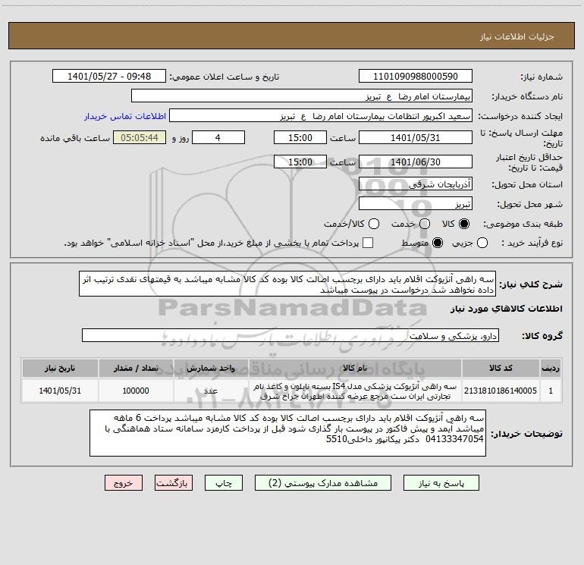Click the product name cell سه راهی آنژیوکت
584x565 pixels.
coord(355,391)
